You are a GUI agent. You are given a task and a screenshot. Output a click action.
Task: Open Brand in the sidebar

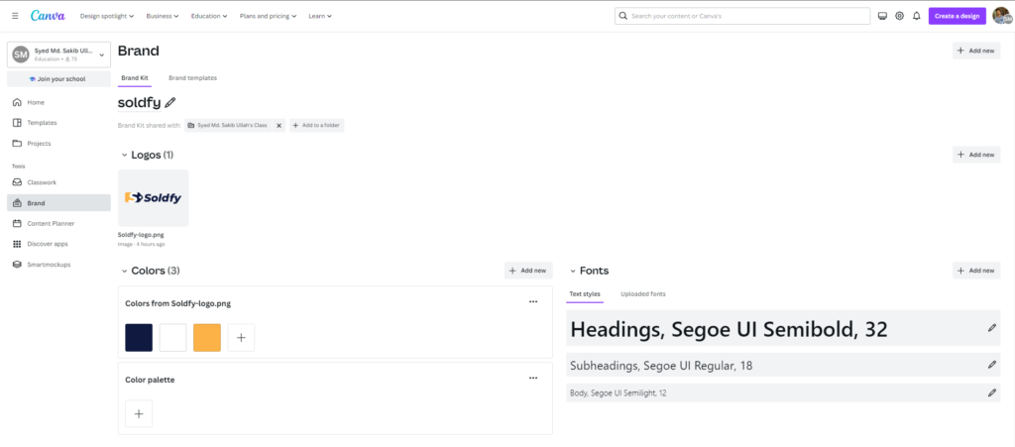coord(58,203)
